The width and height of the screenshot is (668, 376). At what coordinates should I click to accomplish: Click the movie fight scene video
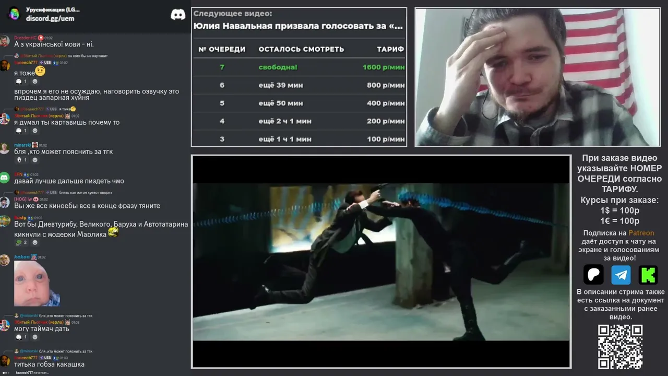click(x=381, y=261)
